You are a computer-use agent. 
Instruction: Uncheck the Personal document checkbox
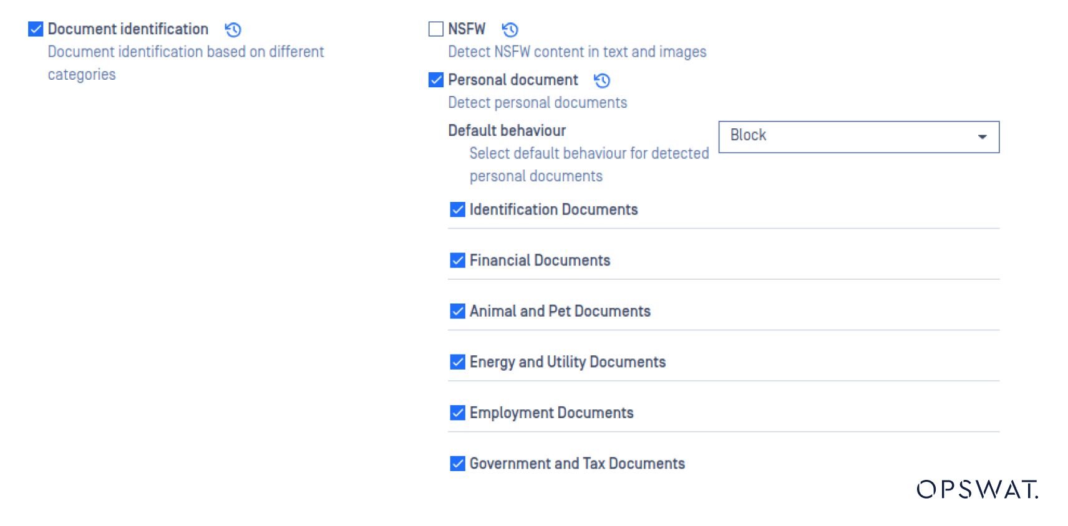pyautogui.click(x=436, y=80)
